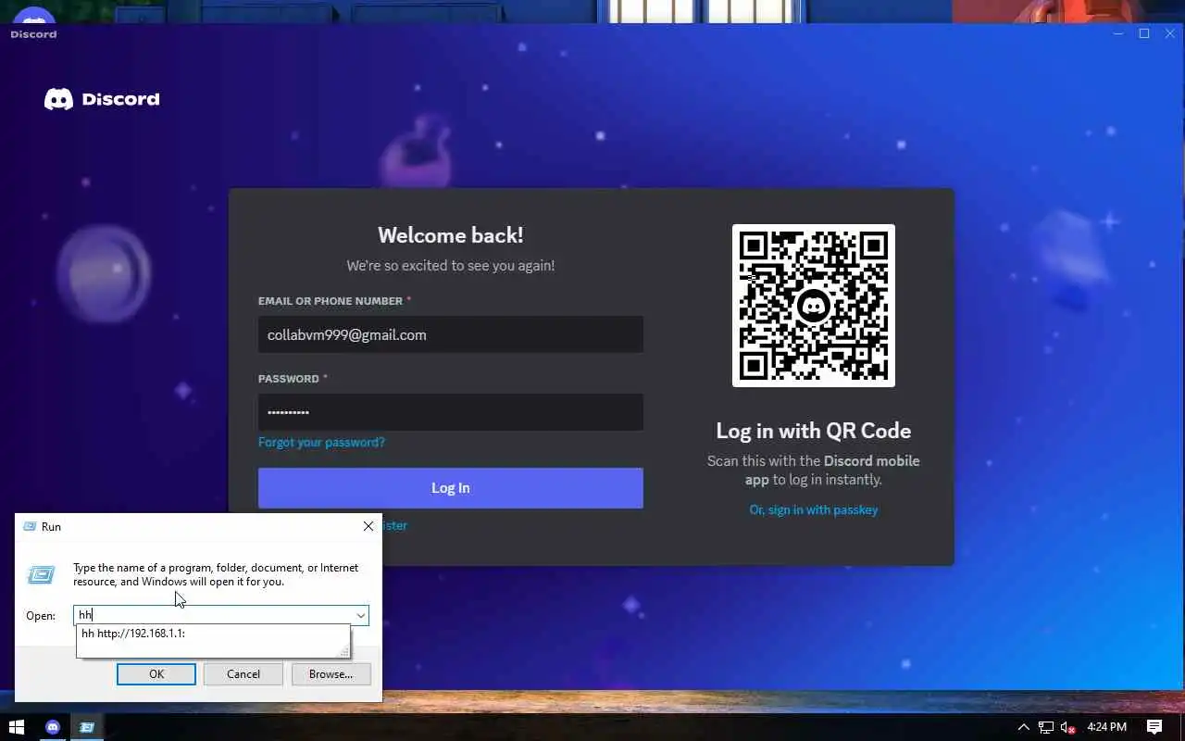Click Browse... in the Run dialog
1185x741 pixels.
[331, 674]
